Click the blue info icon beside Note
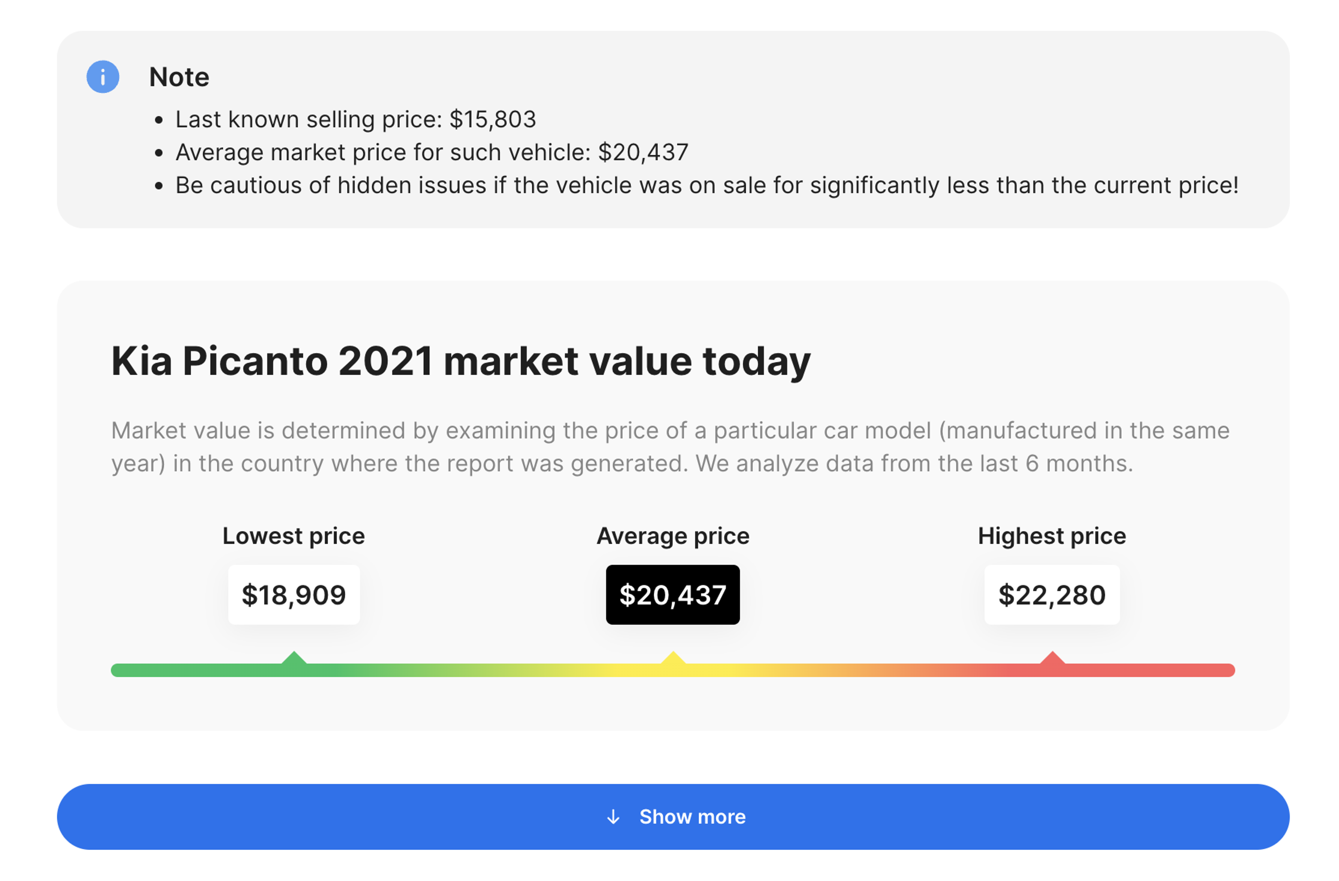1339x881 pixels. coord(103,76)
